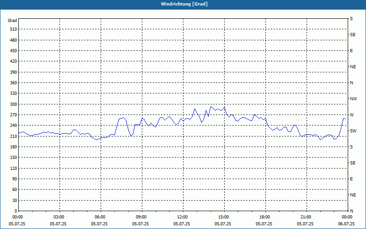Click the 450 value on the degree axis
This screenshot has width=366, height=229.
14,51
